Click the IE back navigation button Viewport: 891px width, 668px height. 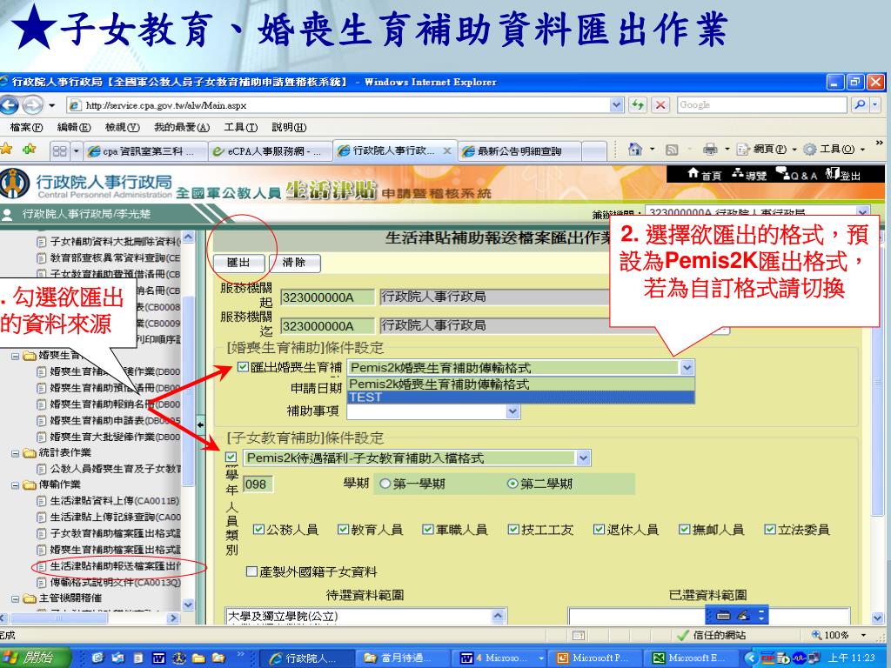10,105
